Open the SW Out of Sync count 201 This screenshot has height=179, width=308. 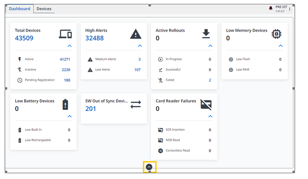pos(90,108)
